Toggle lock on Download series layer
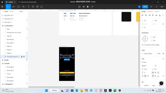This screenshot has height=93, width=166. (22, 57)
